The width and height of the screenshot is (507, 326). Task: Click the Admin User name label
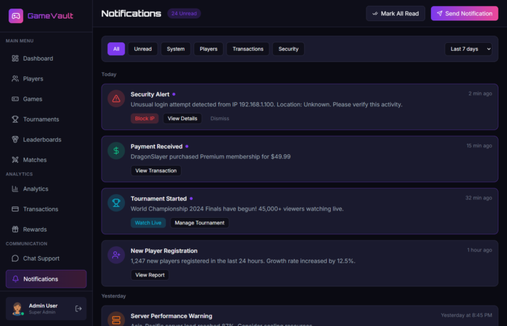pyautogui.click(x=43, y=306)
